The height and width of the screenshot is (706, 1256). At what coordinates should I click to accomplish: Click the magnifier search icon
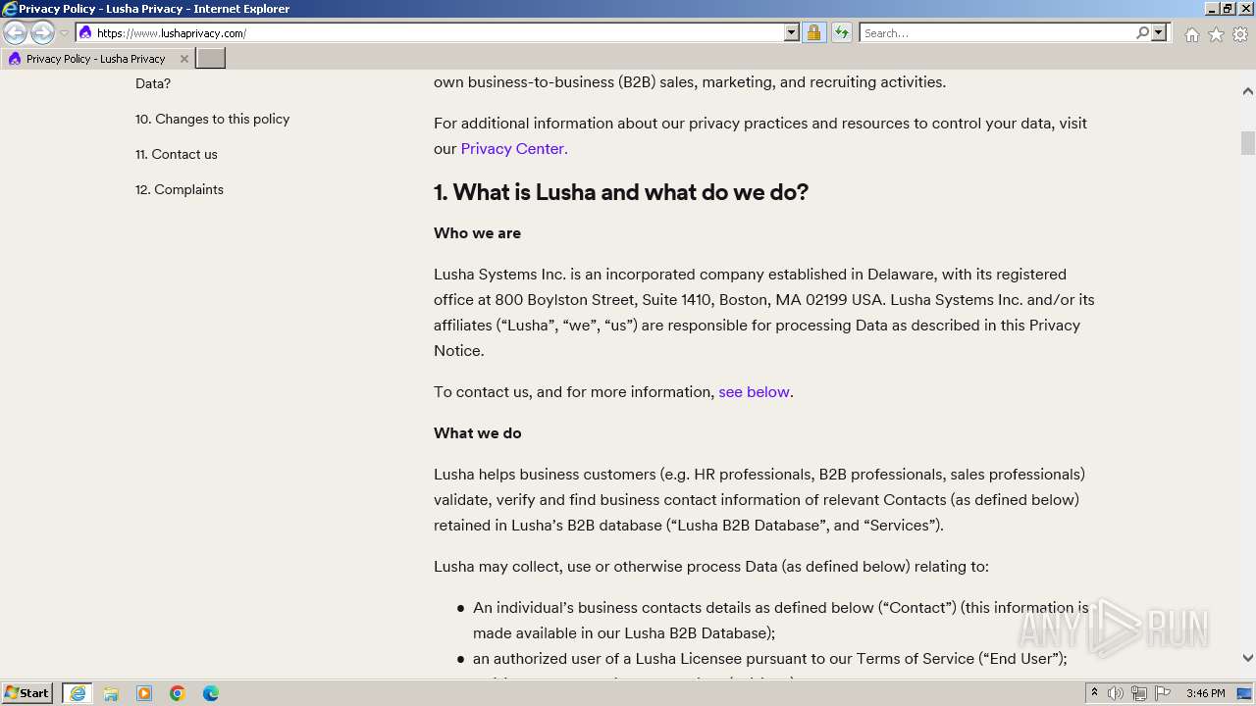pos(1142,33)
